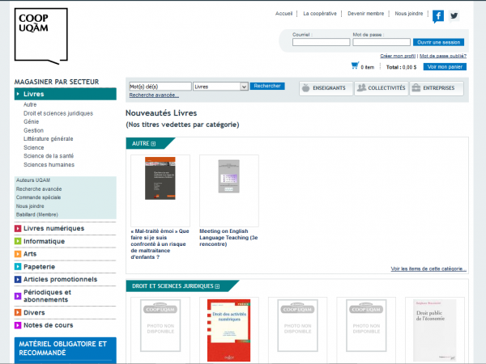Click the green arrow icon for Informatique
This screenshot has width=486, height=364.
pos(18,241)
